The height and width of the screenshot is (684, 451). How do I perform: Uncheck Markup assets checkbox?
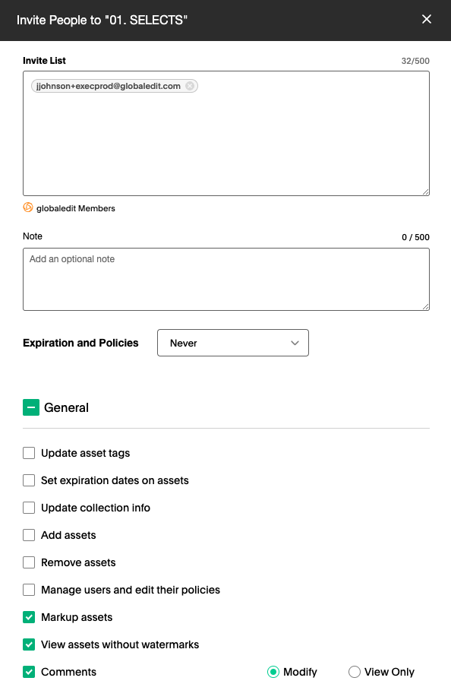29,617
